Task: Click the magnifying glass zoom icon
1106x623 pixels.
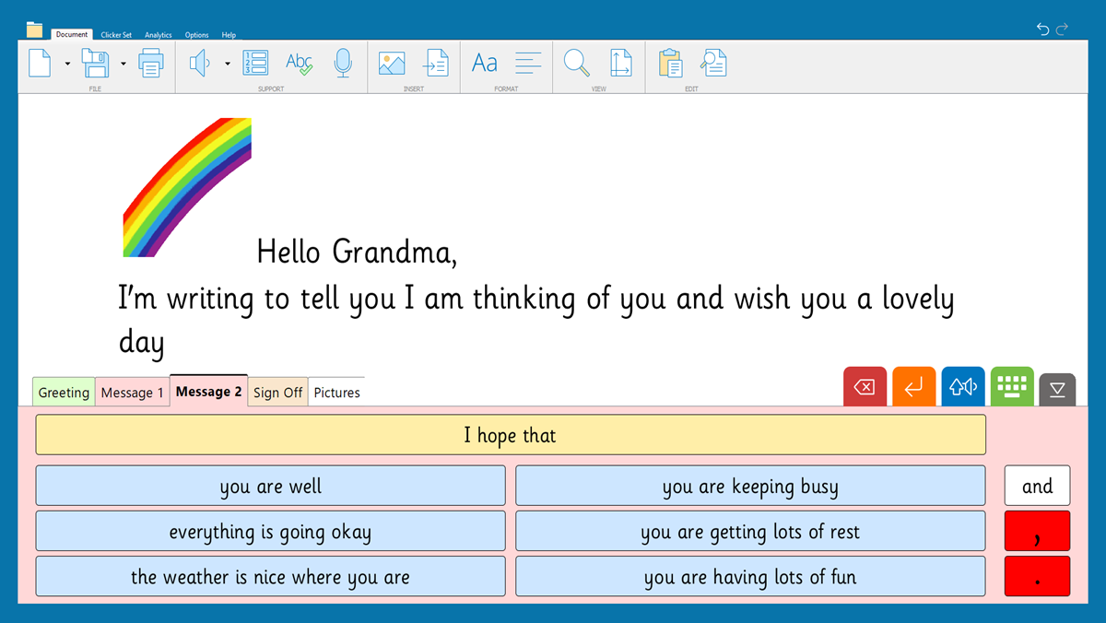Action: point(577,63)
